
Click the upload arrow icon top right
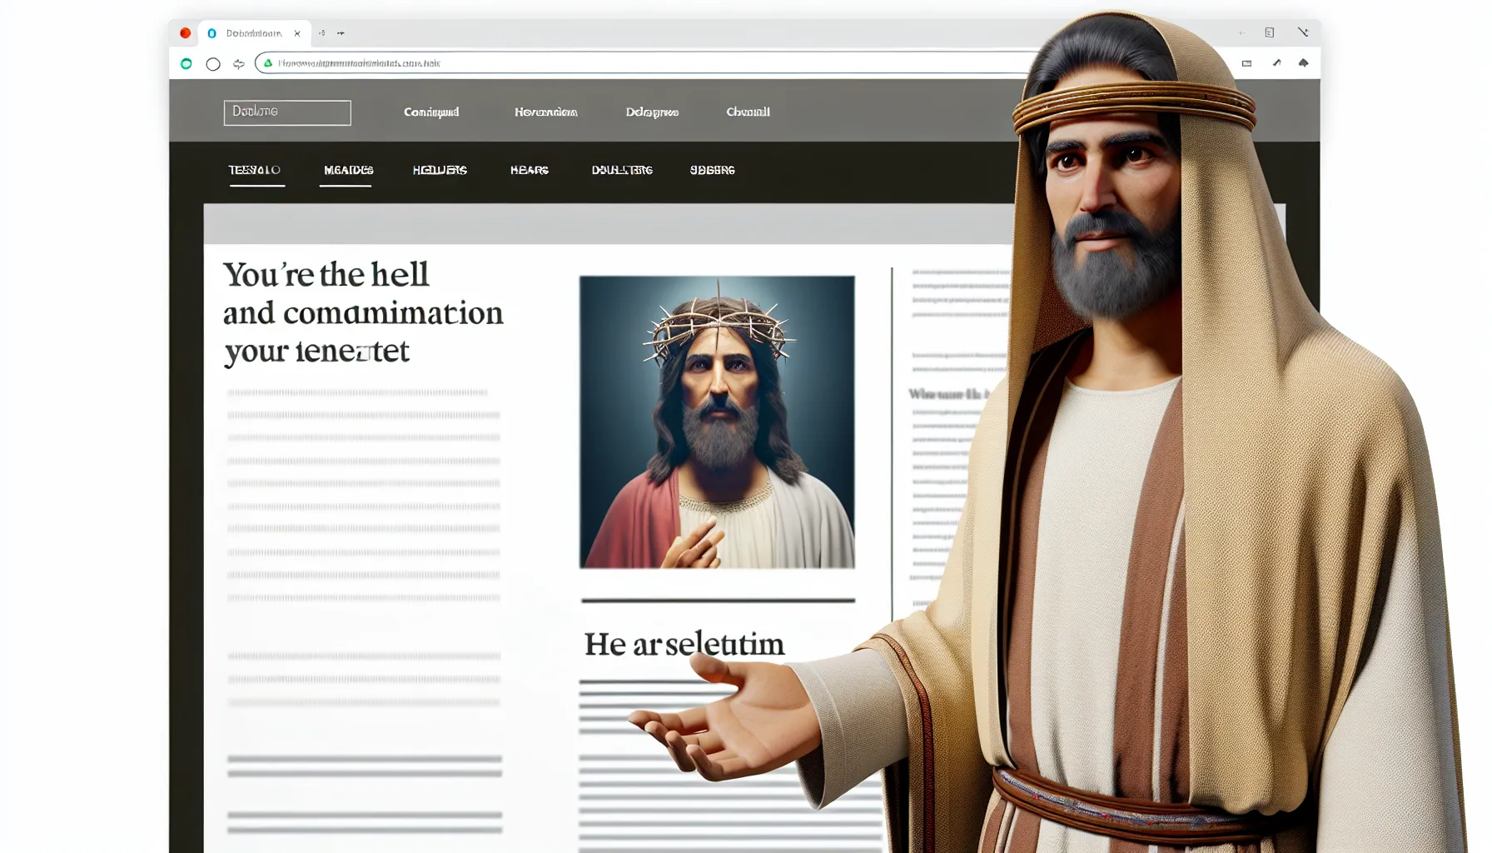(1304, 62)
